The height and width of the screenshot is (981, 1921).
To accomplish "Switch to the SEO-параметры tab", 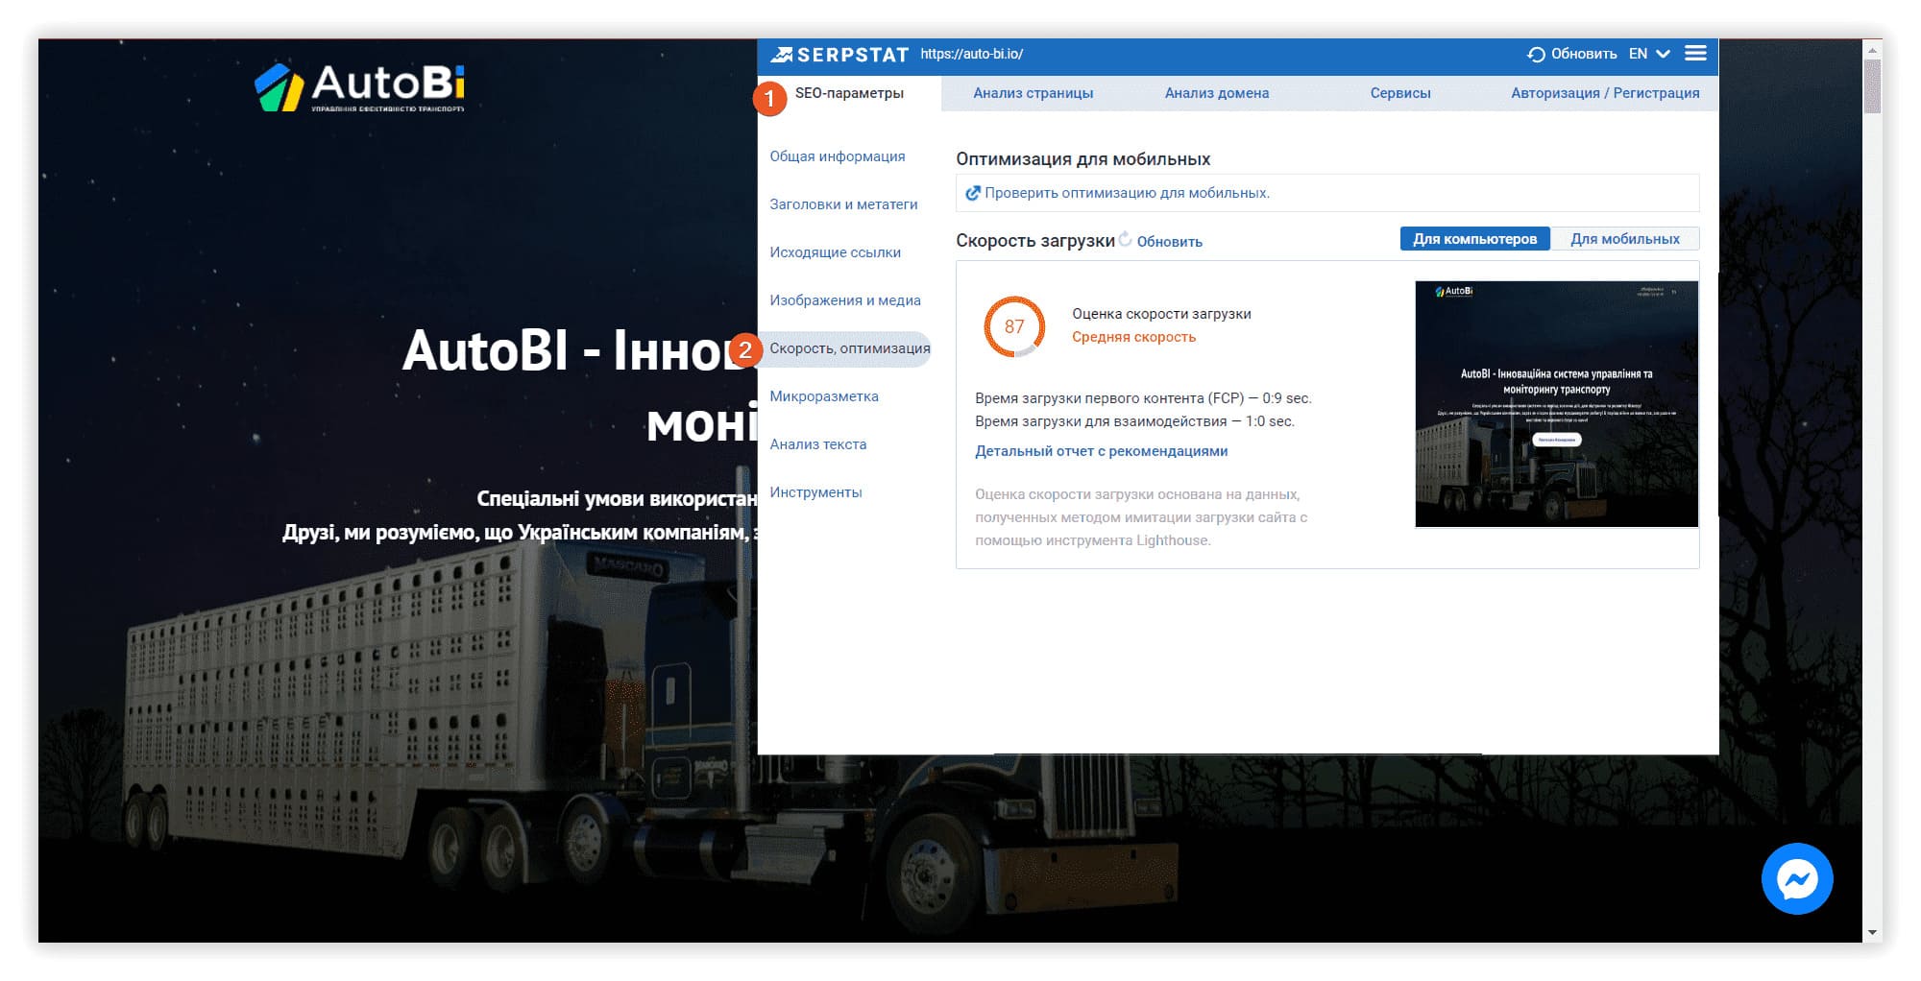I will [x=849, y=93].
